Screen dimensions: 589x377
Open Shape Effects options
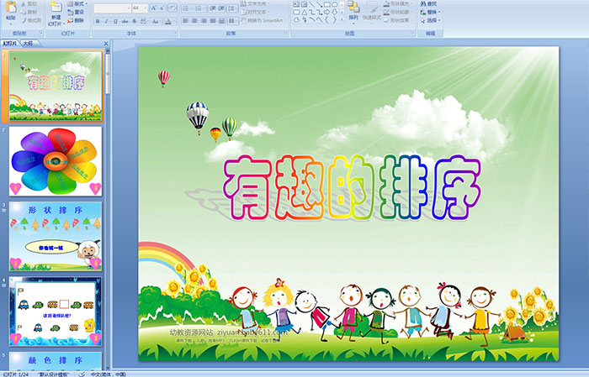tap(398, 21)
